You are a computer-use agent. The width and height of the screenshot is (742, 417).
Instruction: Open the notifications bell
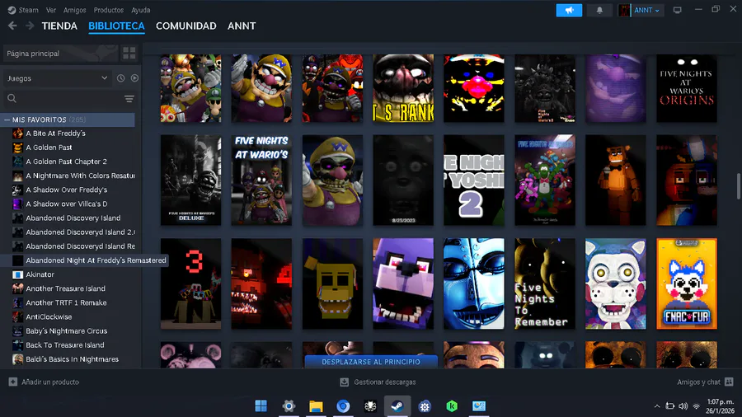coord(599,10)
